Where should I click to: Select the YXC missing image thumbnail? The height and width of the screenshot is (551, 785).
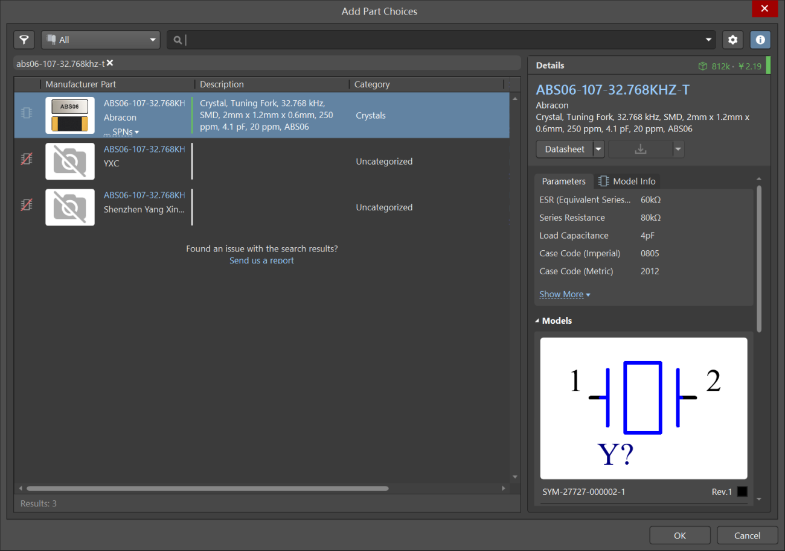(70, 161)
